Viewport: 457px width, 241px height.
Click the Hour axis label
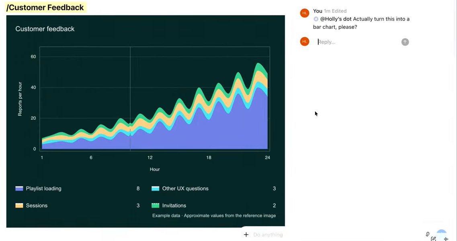tap(155, 170)
